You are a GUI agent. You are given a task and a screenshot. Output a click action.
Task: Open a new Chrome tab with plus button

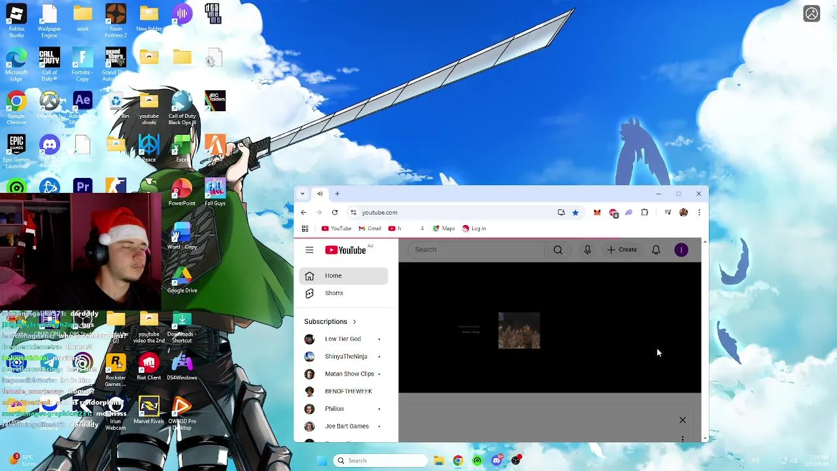pos(337,194)
